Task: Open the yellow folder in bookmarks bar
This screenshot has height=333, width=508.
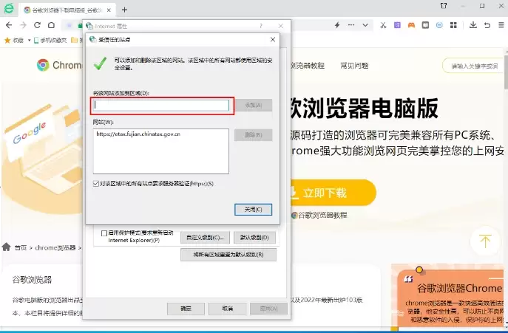Action: tap(74, 40)
